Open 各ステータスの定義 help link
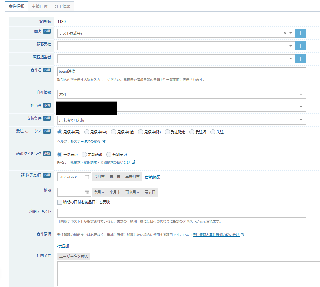 point(85,141)
